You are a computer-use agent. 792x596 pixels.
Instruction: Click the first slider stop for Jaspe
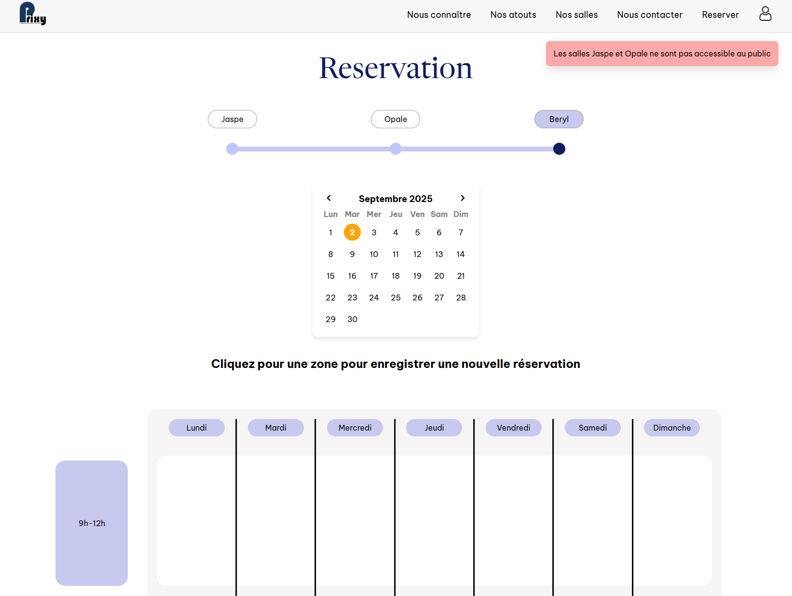pyautogui.click(x=232, y=149)
